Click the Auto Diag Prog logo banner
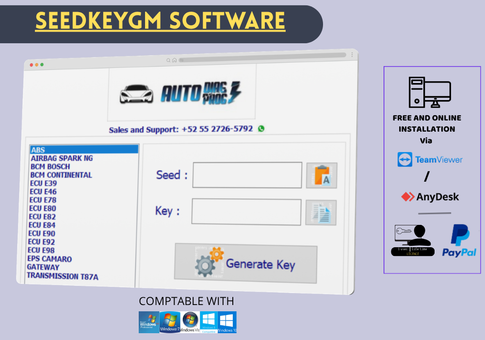485x340 pixels. pyautogui.click(x=181, y=93)
